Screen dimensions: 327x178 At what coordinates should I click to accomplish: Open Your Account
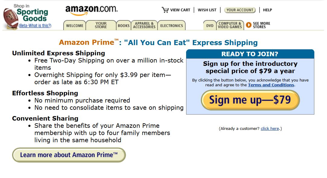pyautogui.click(x=240, y=10)
